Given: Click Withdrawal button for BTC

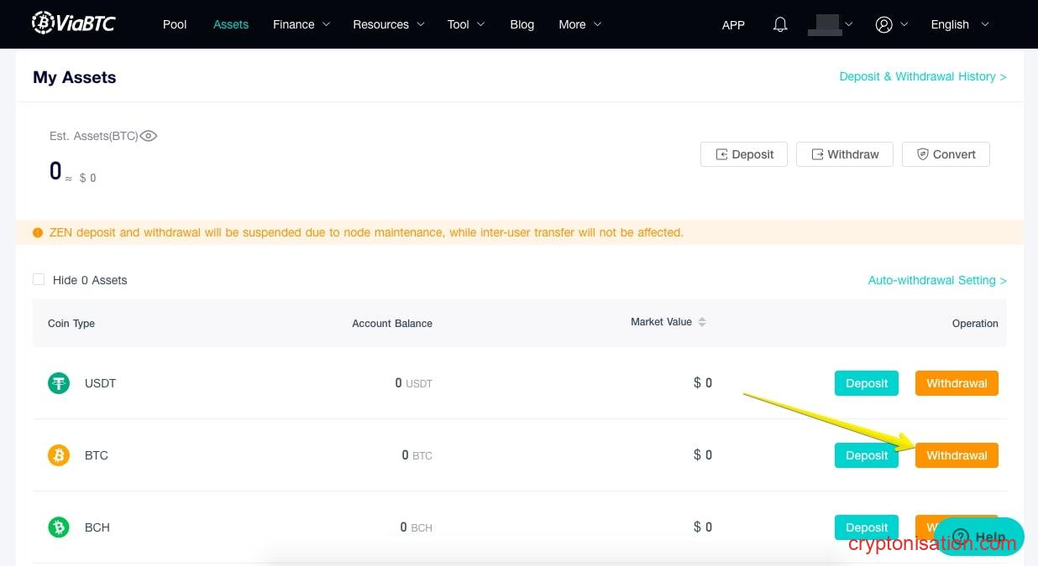Looking at the screenshot, I should (x=957, y=455).
